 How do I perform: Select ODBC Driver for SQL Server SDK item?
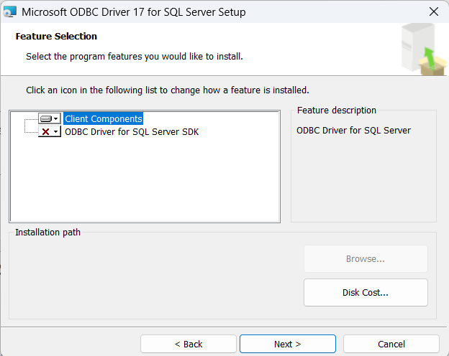[132, 132]
